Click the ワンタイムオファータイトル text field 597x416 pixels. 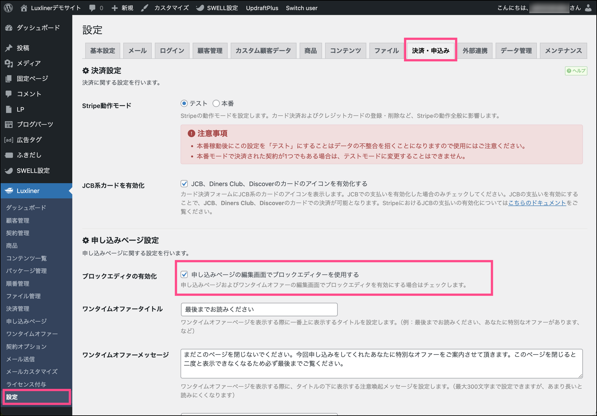(259, 309)
